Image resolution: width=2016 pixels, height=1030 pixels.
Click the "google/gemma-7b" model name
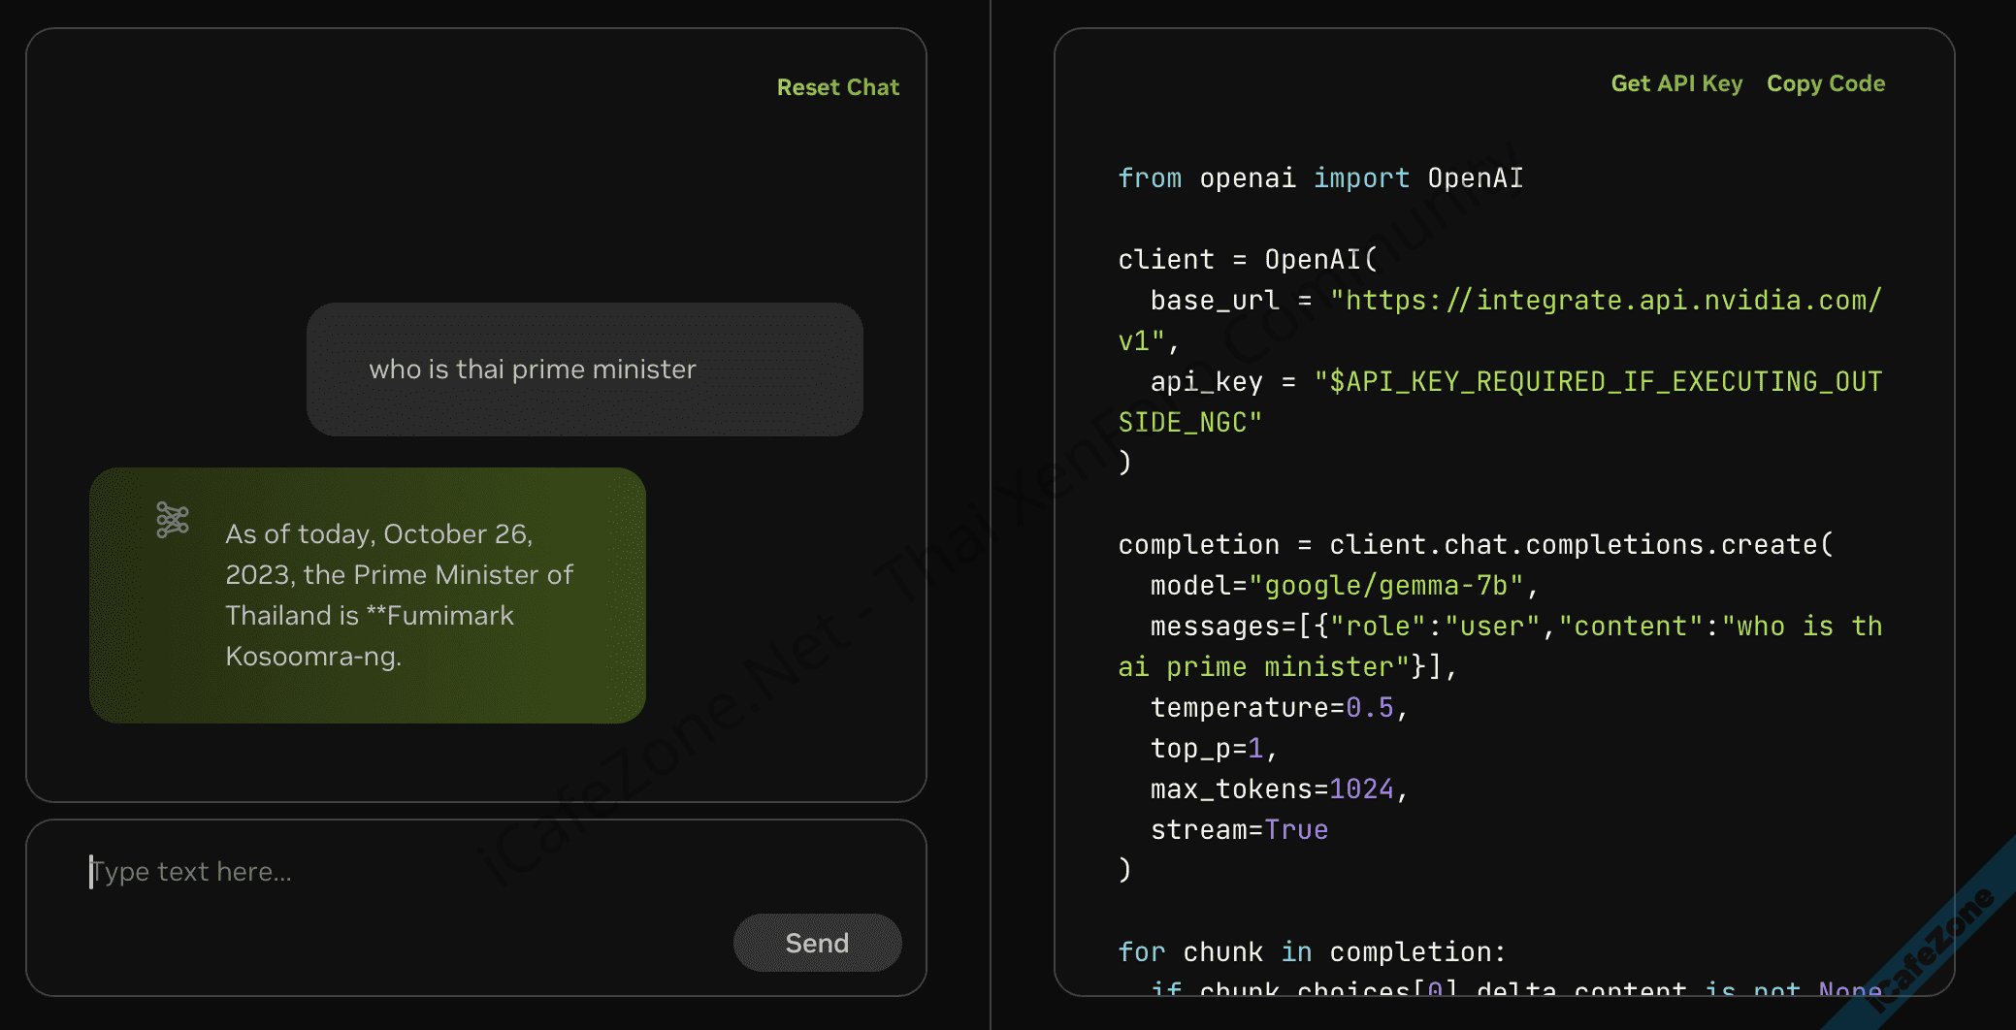(1385, 586)
